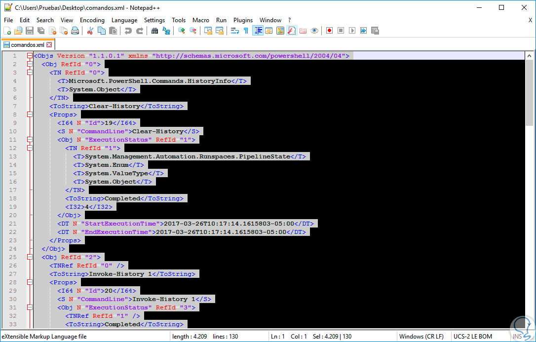
Task: Select the comandos.xml document tab
Action: tap(27, 45)
